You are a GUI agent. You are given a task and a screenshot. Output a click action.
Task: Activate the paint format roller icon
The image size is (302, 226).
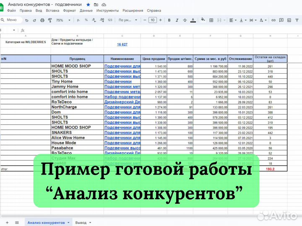coord(50,20)
